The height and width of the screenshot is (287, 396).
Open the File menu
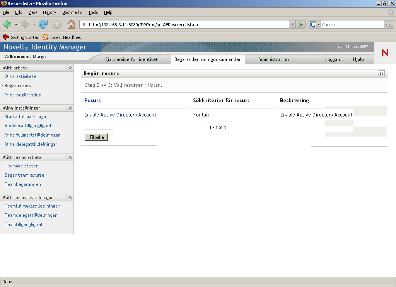click(x=6, y=12)
